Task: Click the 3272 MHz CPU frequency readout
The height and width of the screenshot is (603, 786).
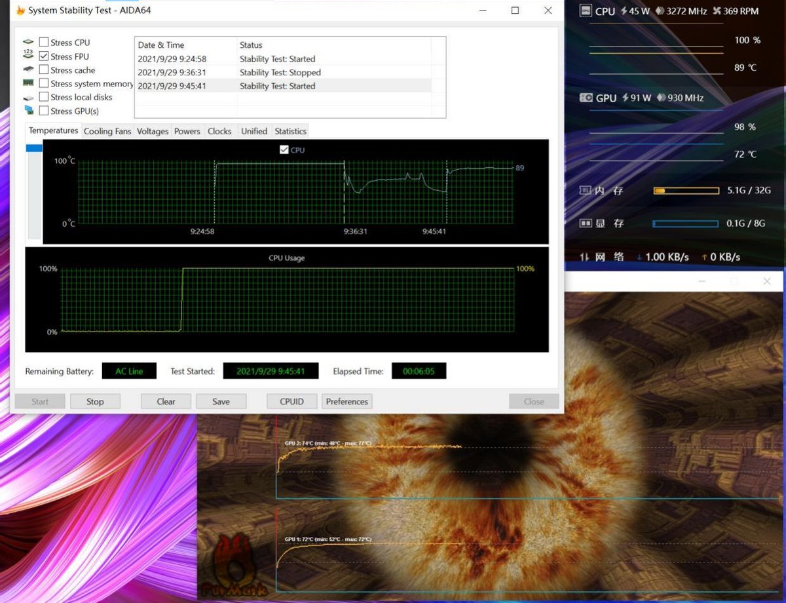Action: 687,11
